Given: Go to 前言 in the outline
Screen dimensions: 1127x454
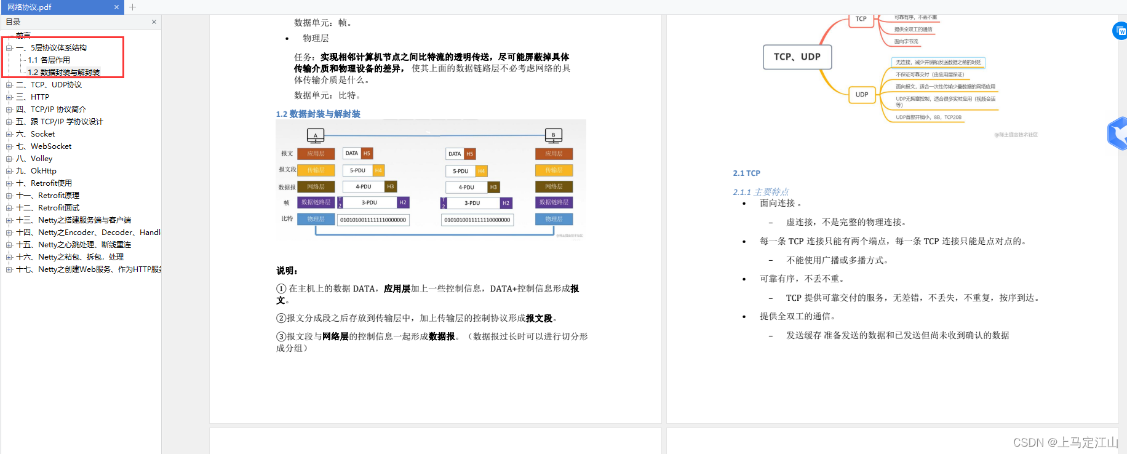Looking at the screenshot, I should point(23,35).
